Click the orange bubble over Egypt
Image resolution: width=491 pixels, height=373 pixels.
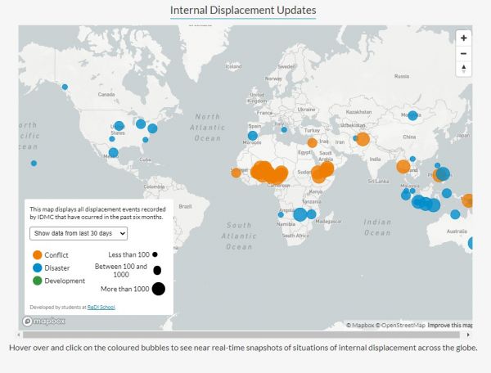312,142
